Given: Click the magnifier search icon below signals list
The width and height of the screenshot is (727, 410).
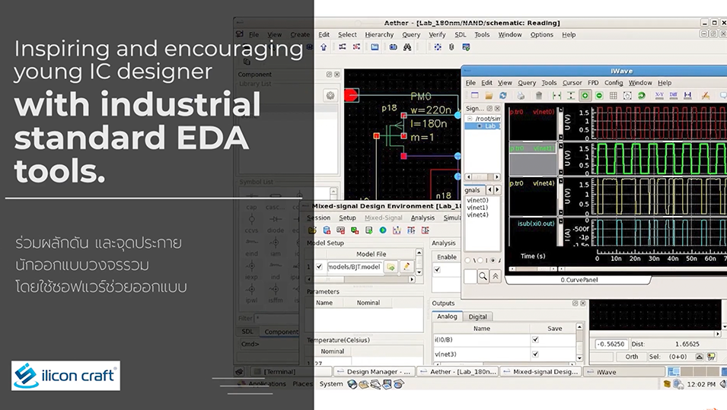Looking at the screenshot, I should tap(483, 277).
